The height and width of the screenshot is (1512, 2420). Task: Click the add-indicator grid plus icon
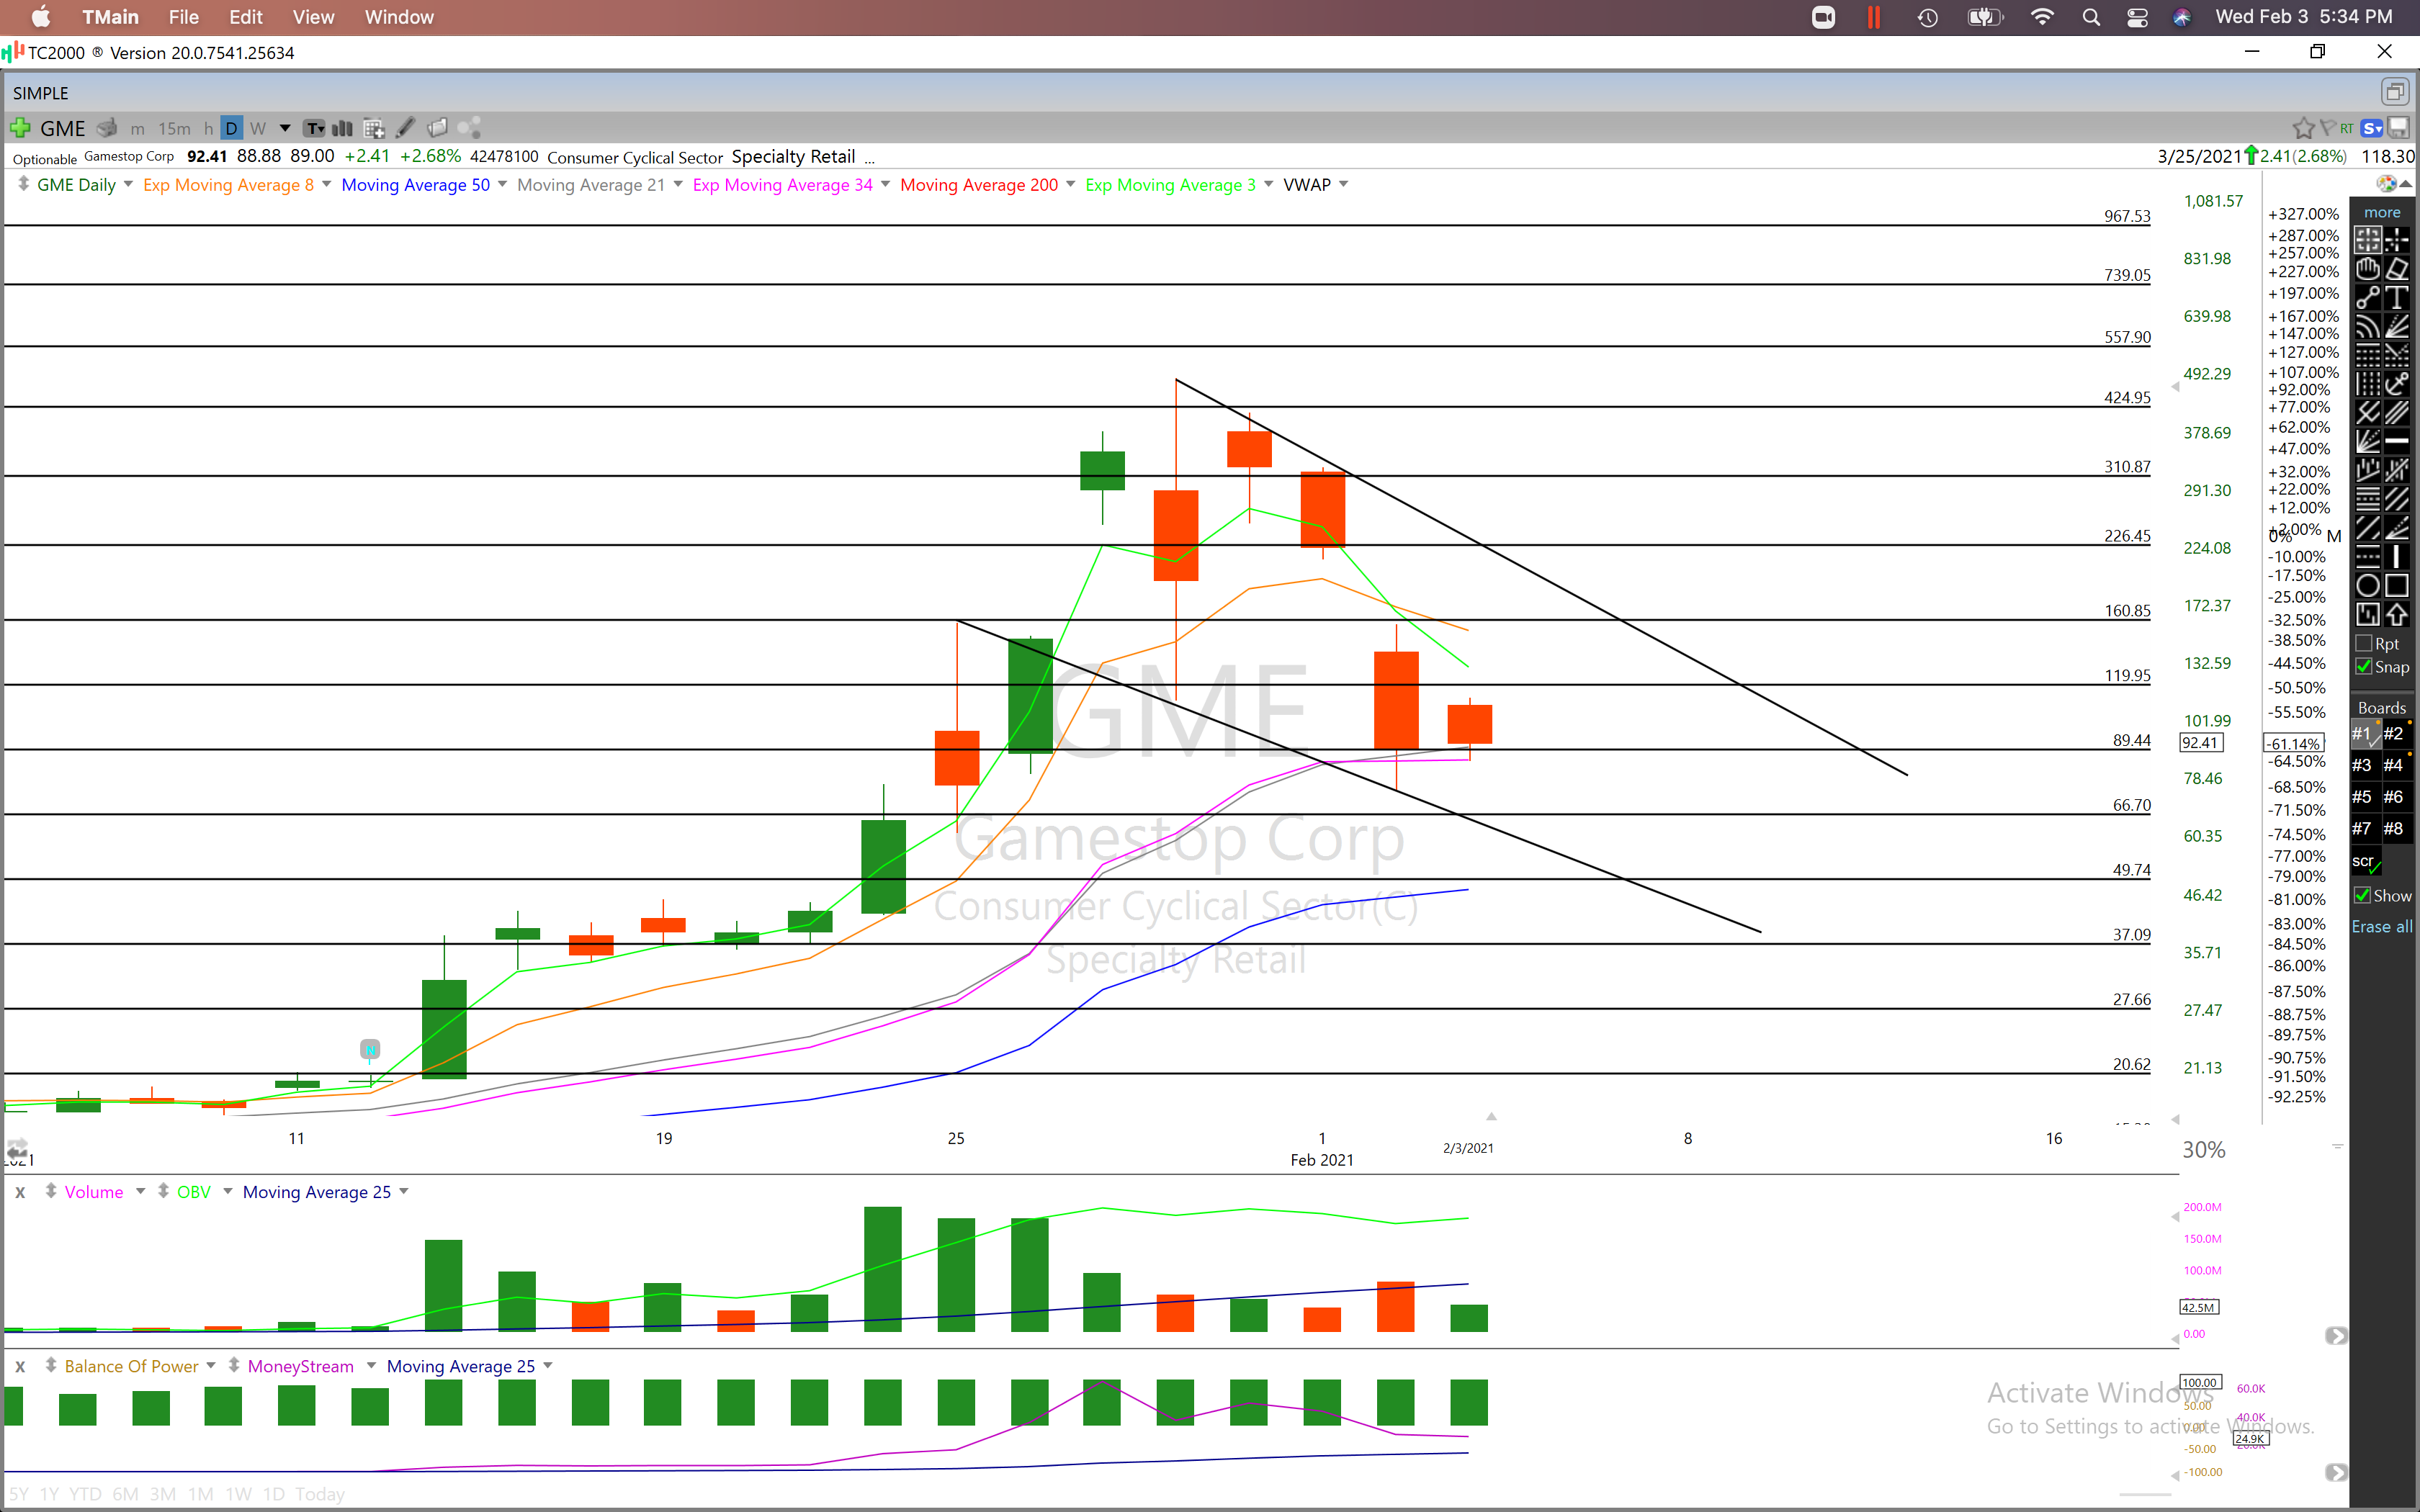click(x=374, y=128)
